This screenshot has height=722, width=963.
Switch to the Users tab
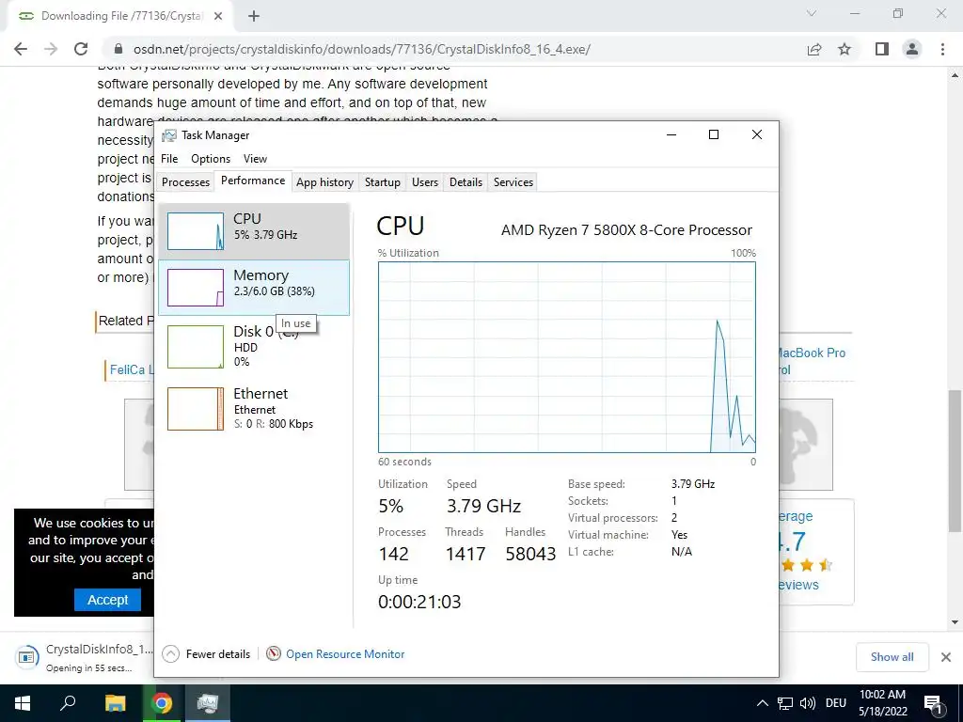425,182
